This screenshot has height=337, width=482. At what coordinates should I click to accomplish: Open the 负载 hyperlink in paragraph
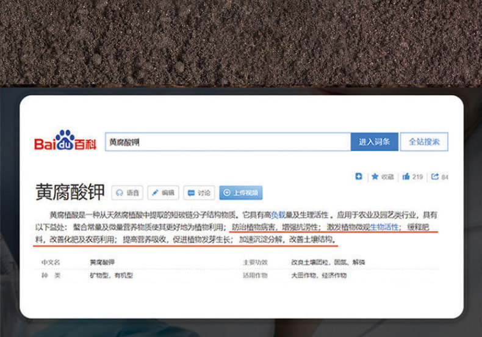tap(278, 215)
